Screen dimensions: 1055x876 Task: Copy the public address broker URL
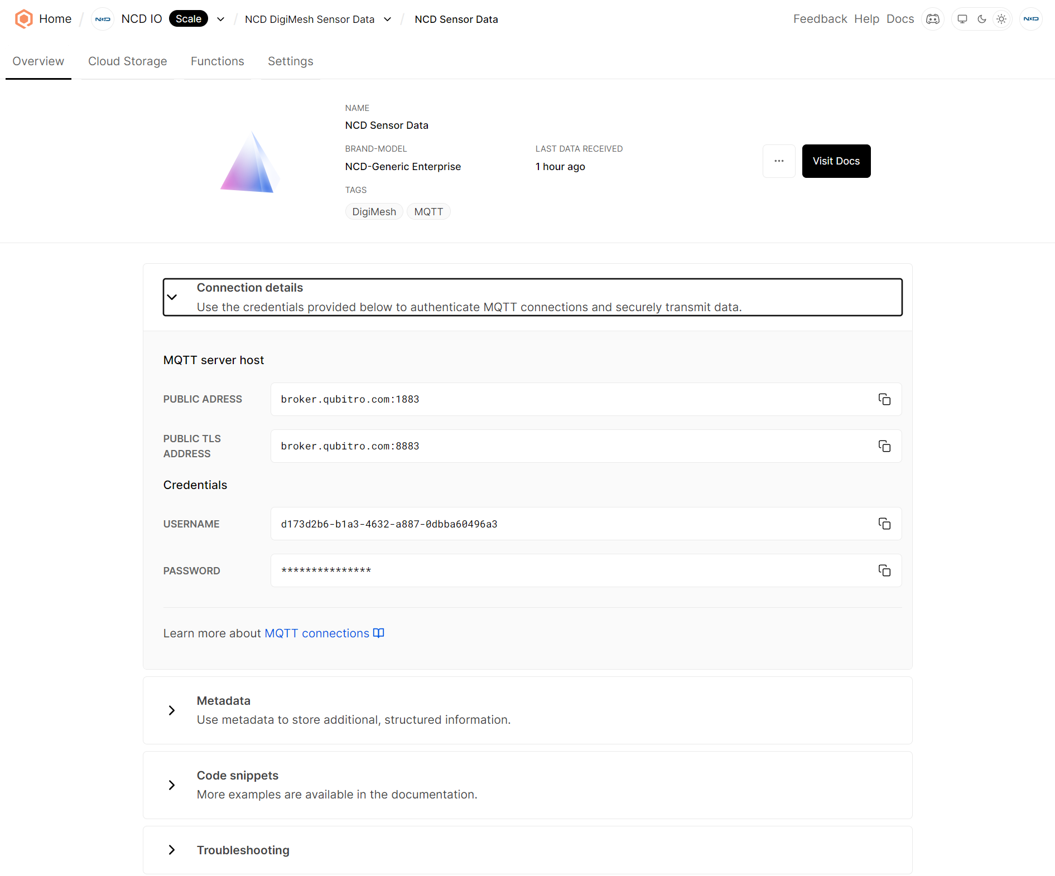(x=884, y=399)
